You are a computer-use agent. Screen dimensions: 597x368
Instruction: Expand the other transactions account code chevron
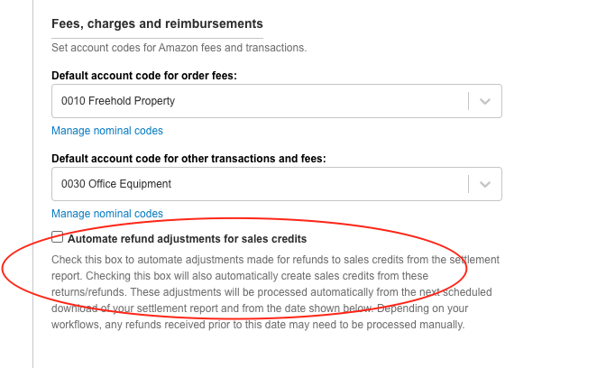tap(485, 185)
